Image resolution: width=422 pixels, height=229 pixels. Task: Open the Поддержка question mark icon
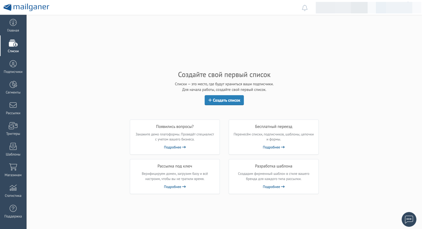[x=13, y=208]
